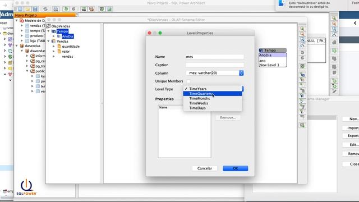This screenshot has height=202, width=359.
Task: Expand the AnoDia hierarchy node
Action: coord(54,36)
